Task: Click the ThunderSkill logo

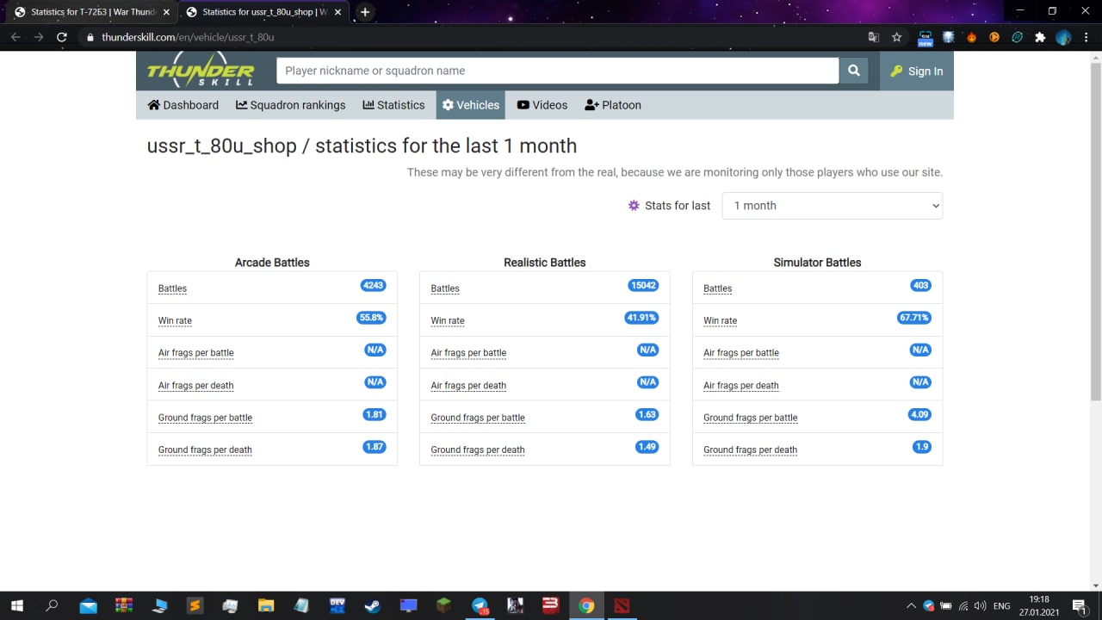Action: (x=200, y=70)
